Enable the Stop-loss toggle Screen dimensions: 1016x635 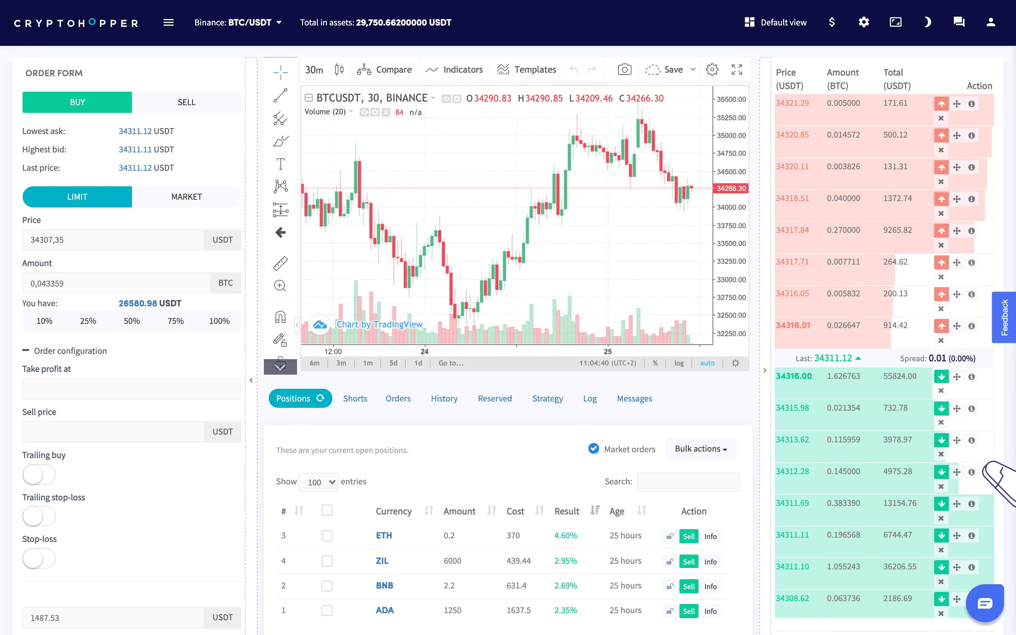pos(38,558)
